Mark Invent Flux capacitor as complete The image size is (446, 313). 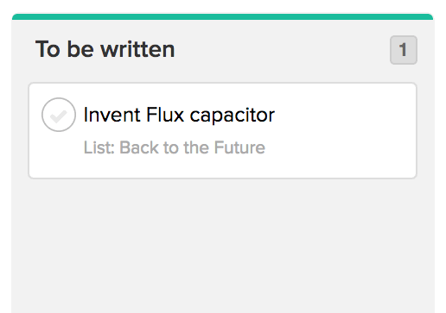59,115
